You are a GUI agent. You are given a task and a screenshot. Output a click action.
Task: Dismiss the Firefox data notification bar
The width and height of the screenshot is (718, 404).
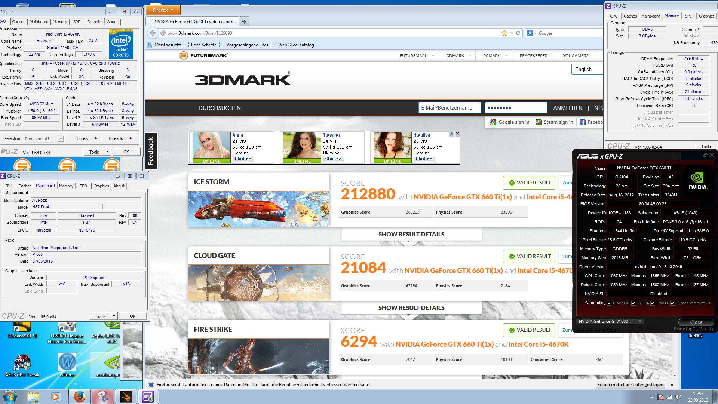point(672,385)
